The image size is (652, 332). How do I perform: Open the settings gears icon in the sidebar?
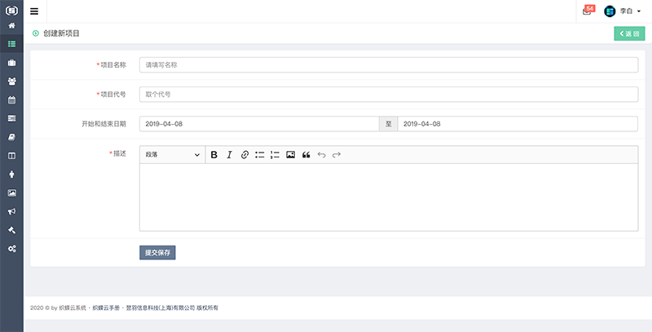[11, 248]
